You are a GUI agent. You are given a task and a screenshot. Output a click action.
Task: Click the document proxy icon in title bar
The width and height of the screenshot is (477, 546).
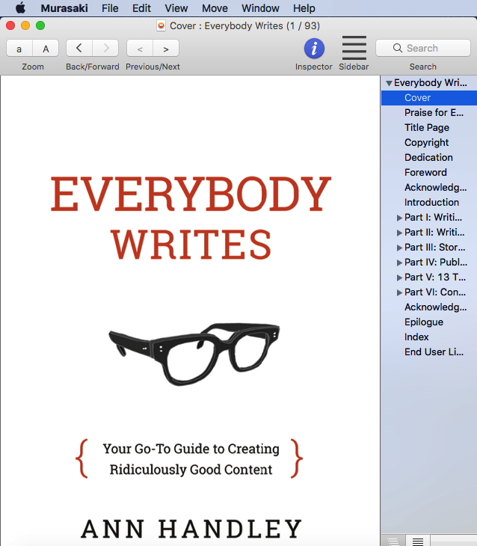click(161, 25)
